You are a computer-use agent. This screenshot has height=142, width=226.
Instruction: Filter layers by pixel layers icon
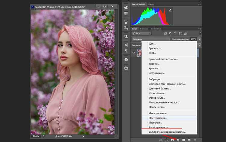(165, 33)
